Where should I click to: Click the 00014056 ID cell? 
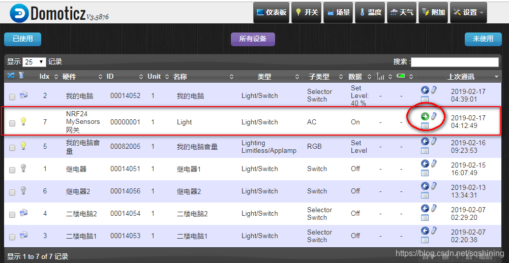point(125,191)
